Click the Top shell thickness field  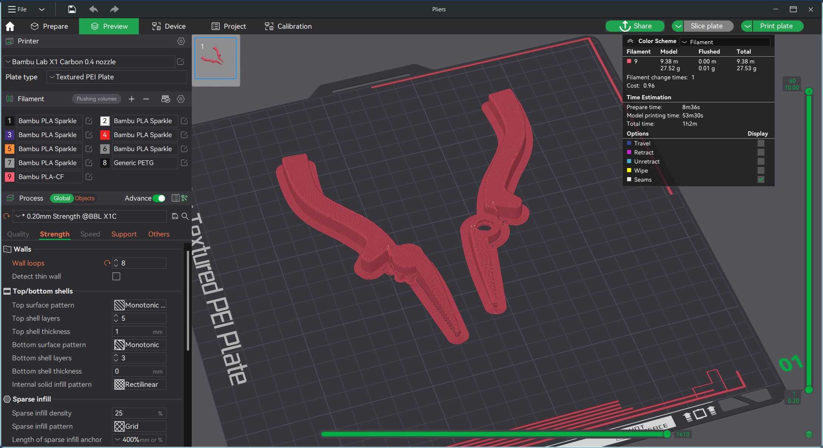(x=139, y=332)
